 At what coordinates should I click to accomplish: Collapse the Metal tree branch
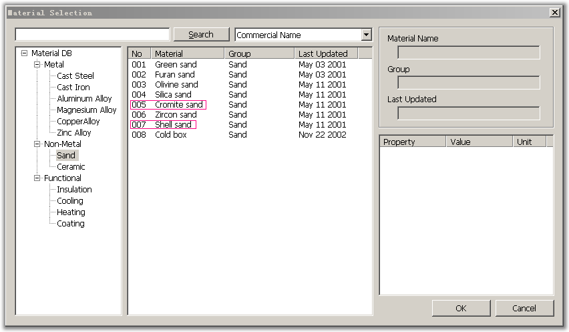[x=37, y=65]
